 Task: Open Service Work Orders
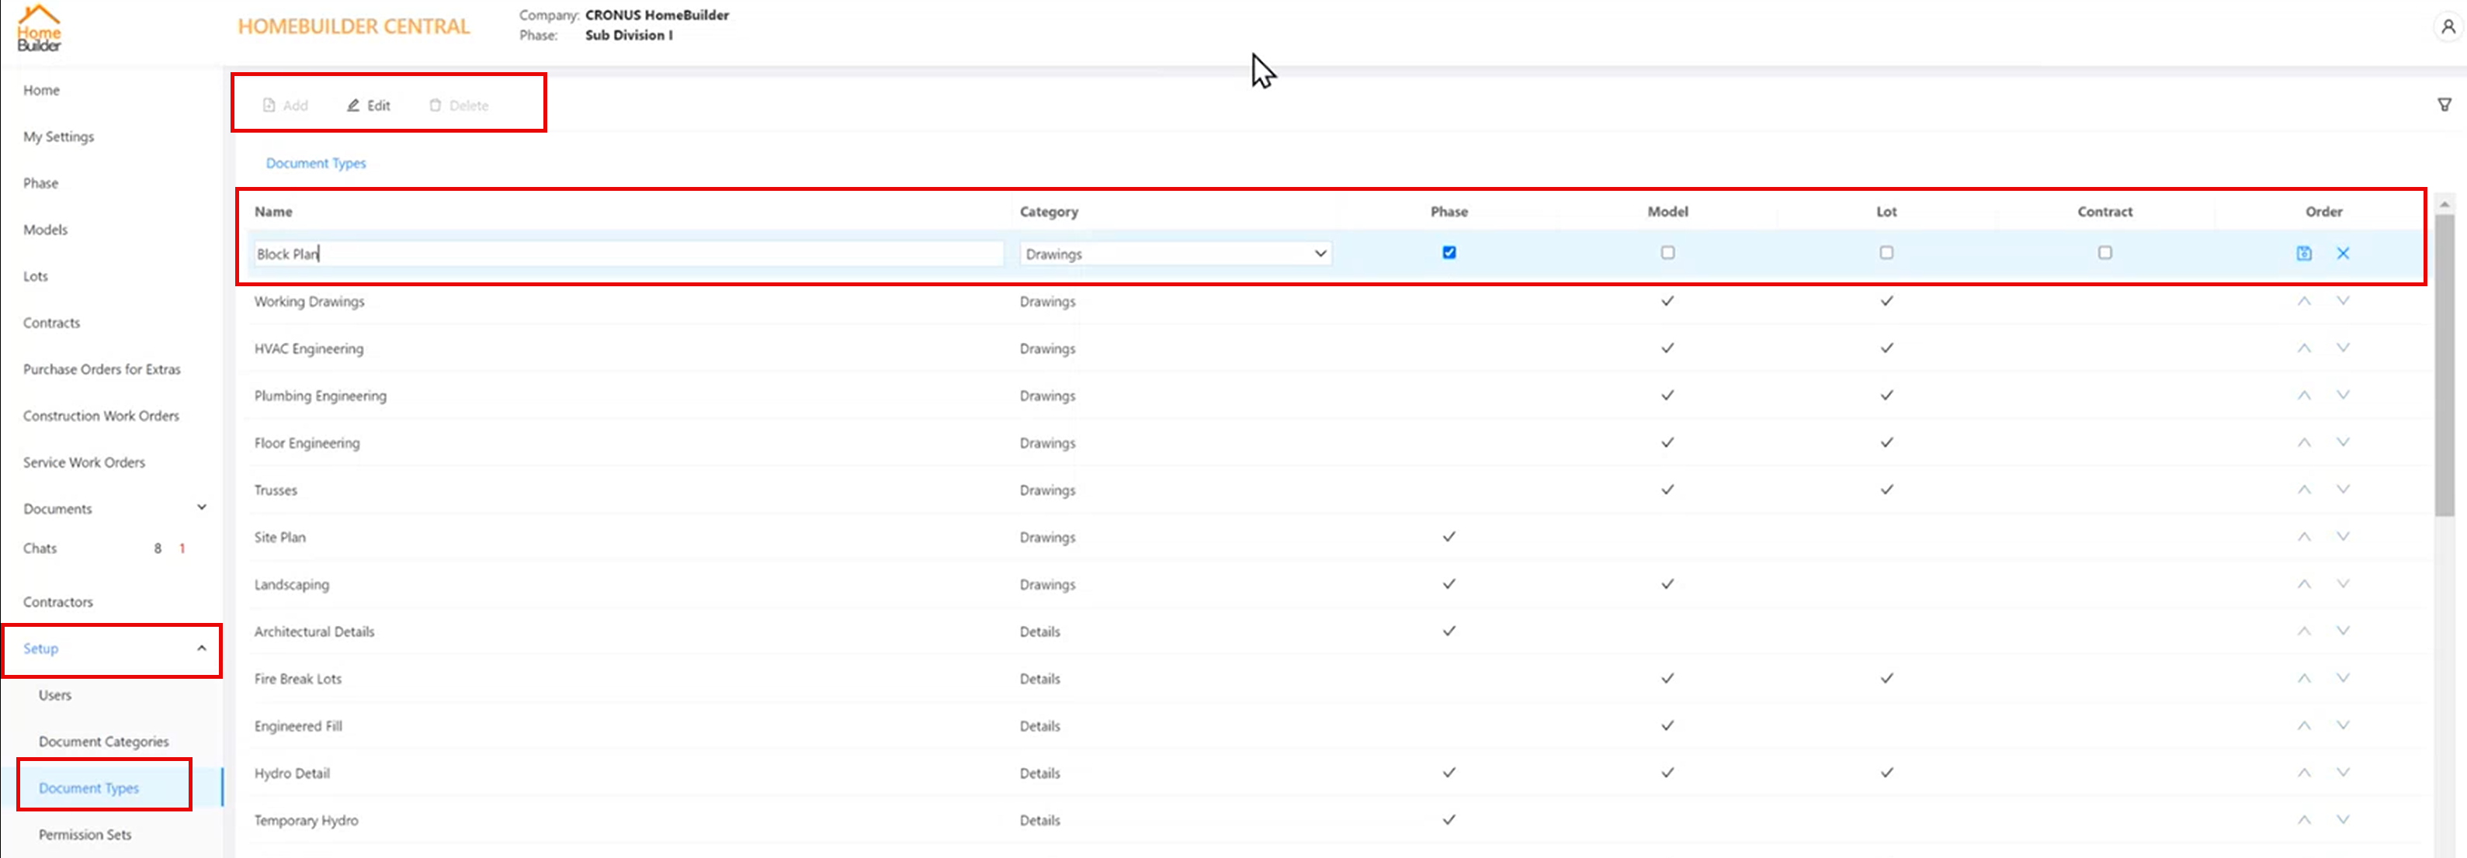click(85, 462)
